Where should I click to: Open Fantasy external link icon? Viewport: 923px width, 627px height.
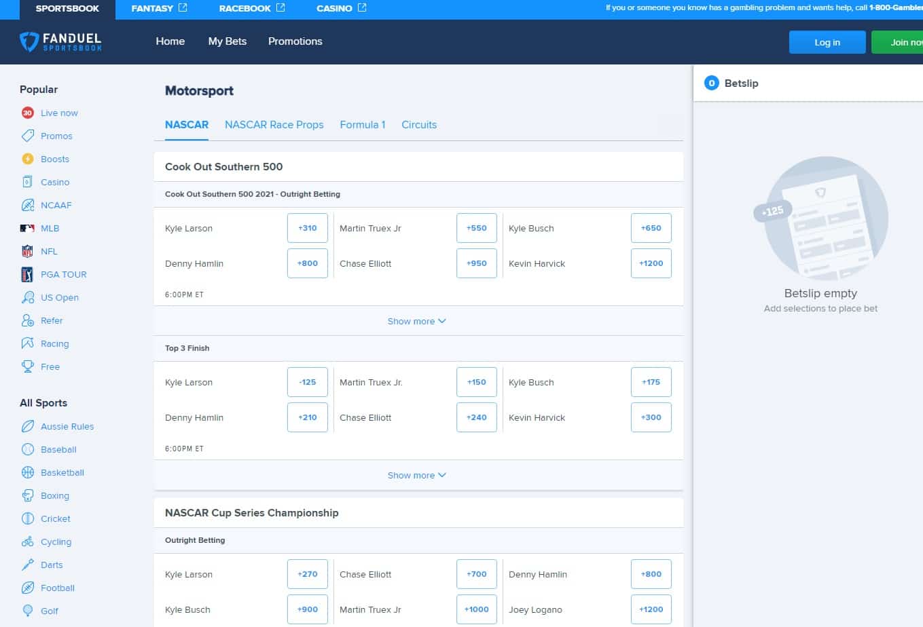point(183,7)
